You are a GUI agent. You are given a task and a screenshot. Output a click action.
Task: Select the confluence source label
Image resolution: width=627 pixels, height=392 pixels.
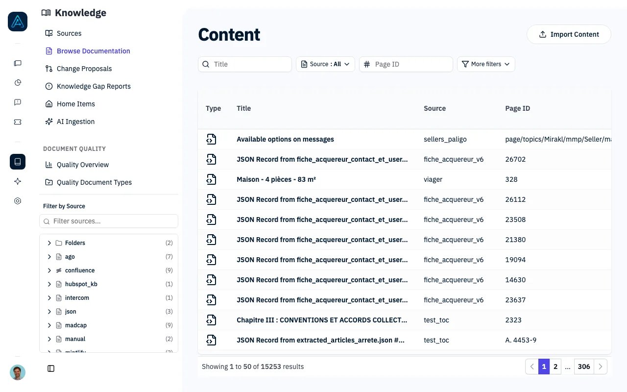(x=80, y=270)
